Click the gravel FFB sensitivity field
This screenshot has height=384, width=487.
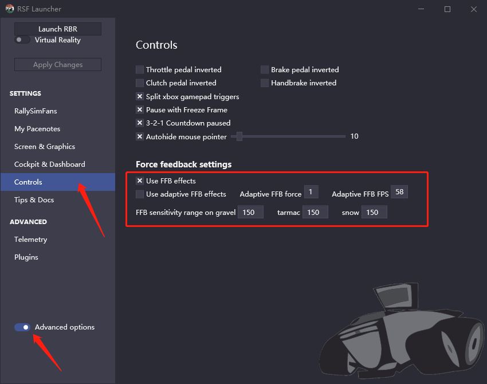[x=250, y=212]
